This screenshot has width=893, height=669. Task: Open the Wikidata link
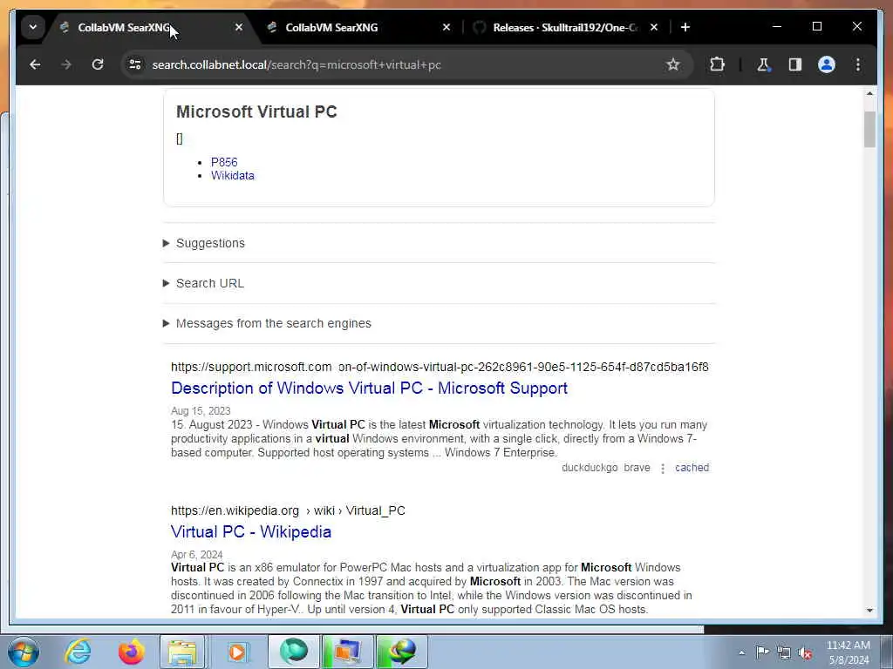tap(232, 176)
